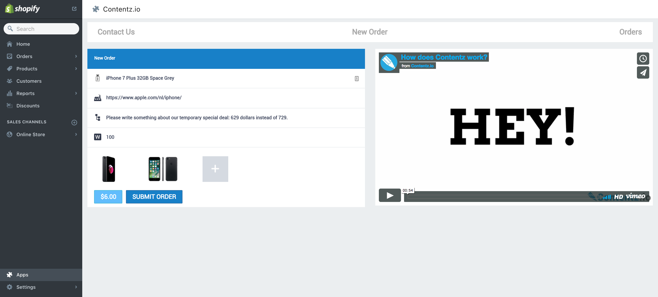
Task: Click the apple.com URL field
Action: (226, 98)
